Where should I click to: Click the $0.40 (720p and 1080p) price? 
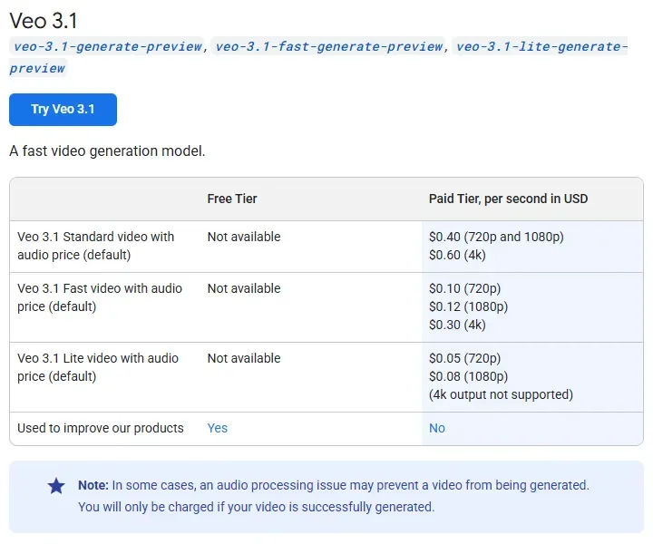coord(496,237)
